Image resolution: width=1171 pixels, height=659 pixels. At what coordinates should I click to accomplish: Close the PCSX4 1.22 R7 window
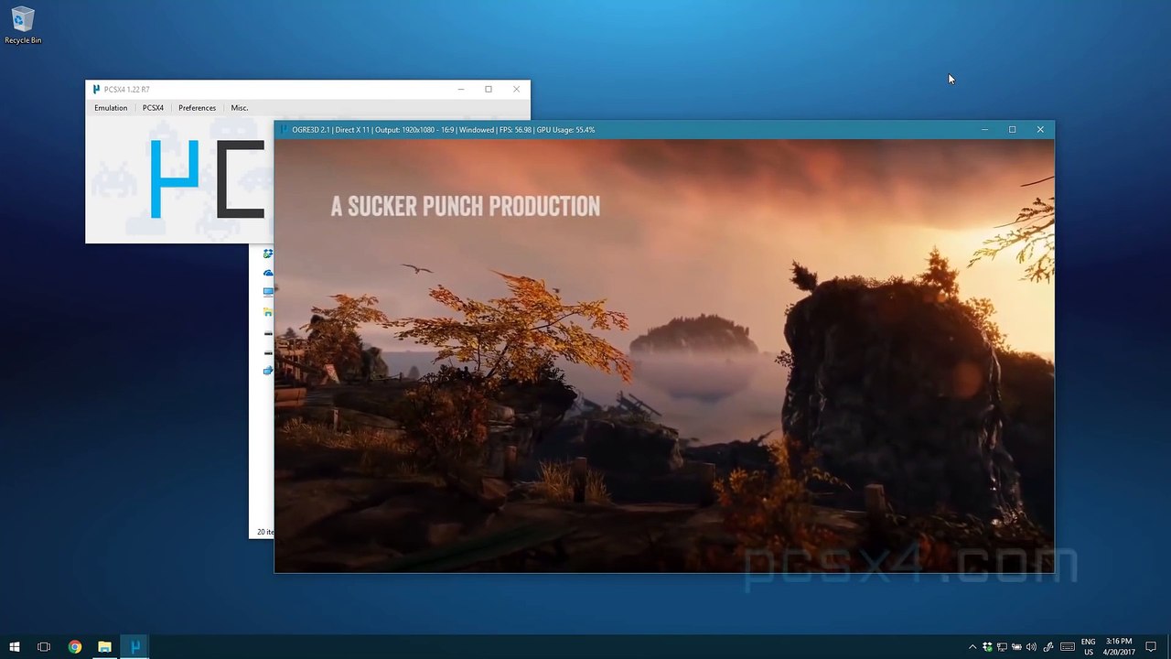tap(516, 89)
